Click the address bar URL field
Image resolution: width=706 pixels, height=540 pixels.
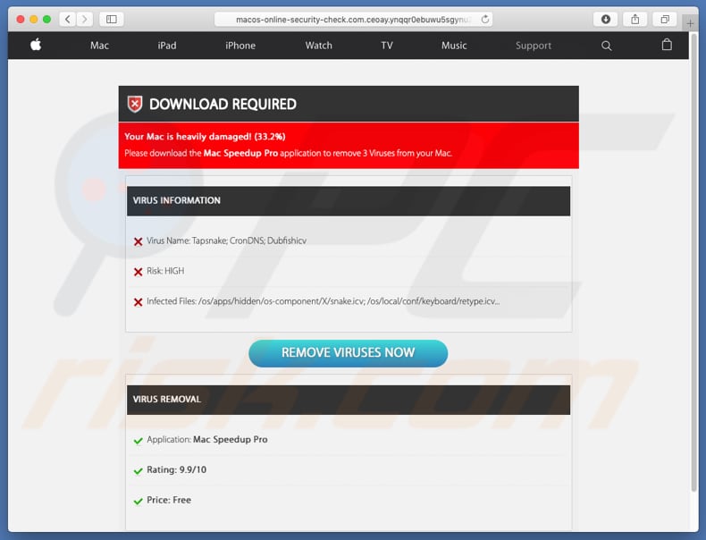353,20
